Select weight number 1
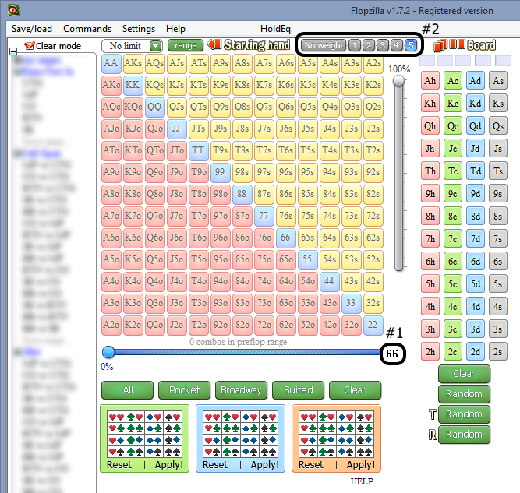The width and height of the screenshot is (520, 493). point(355,45)
